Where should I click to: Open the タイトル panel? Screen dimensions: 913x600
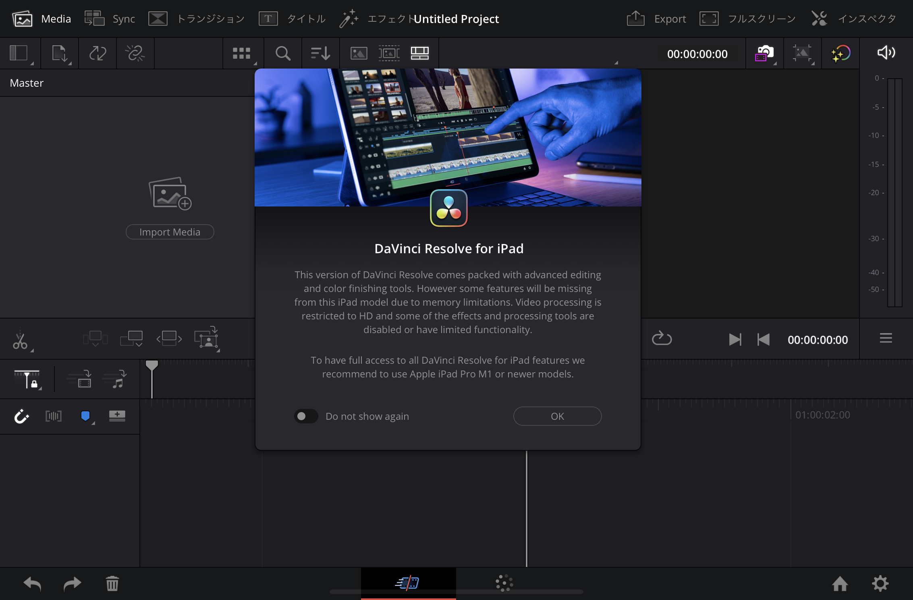(x=292, y=19)
